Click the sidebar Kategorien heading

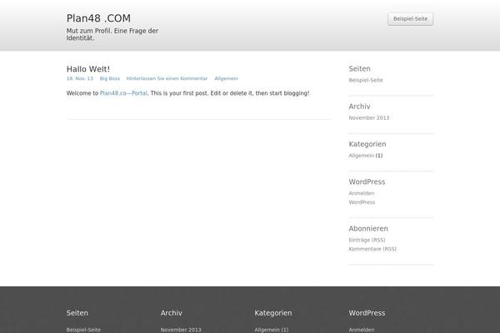click(367, 144)
